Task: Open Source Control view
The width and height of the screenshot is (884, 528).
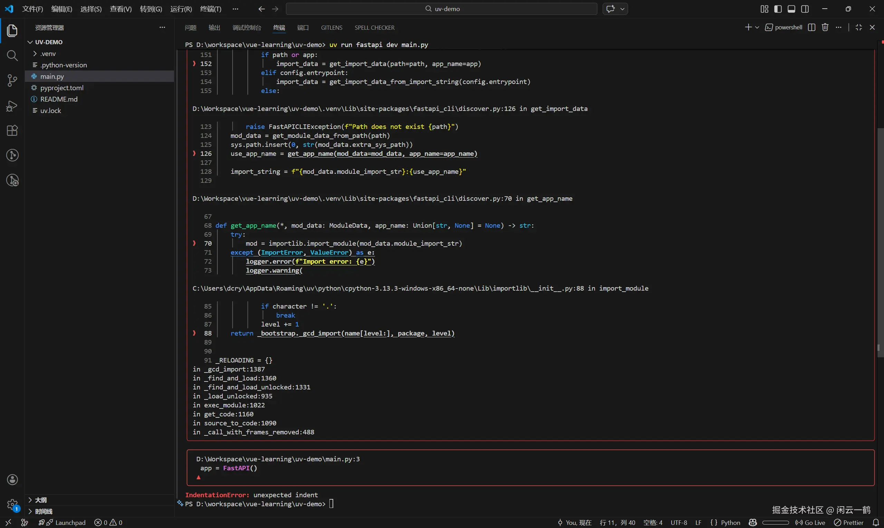Action: (x=12, y=81)
